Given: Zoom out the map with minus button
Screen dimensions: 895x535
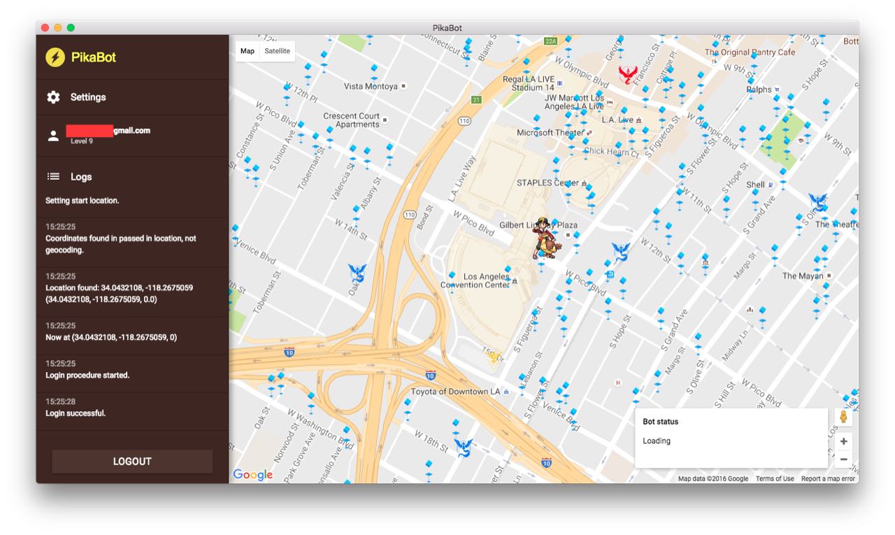Looking at the screenshot, I should [x=844, y=459].
